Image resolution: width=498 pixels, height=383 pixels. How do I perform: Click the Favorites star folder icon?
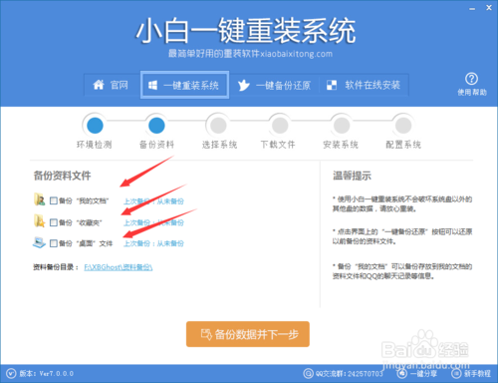pos(40,220)
